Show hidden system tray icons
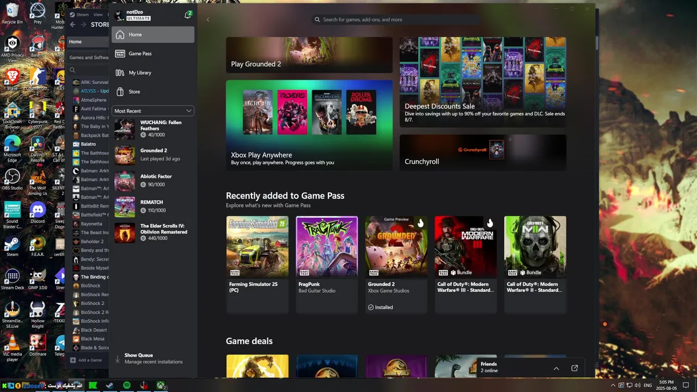Screen dimensions: 697x392 pos(613,385)
